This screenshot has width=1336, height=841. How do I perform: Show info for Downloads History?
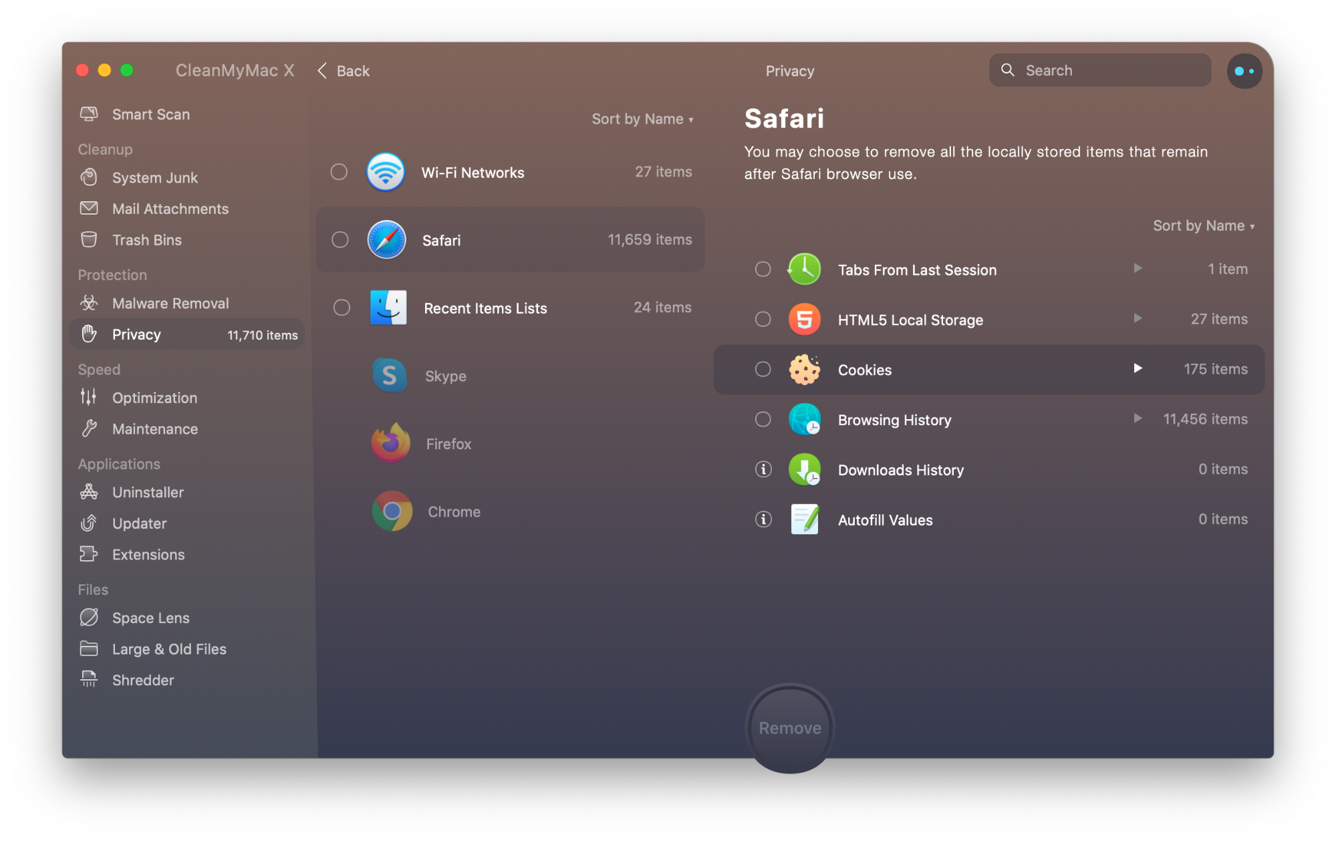click(763, 469)
